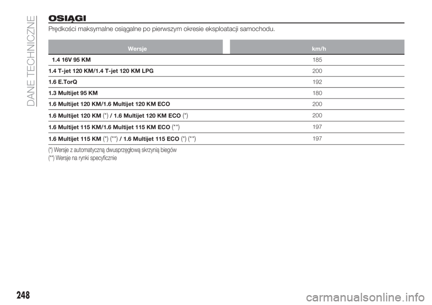Click the 200 value in the T-jet row
The height and width of the screenshot is (305, 432).
pos(317,71)
